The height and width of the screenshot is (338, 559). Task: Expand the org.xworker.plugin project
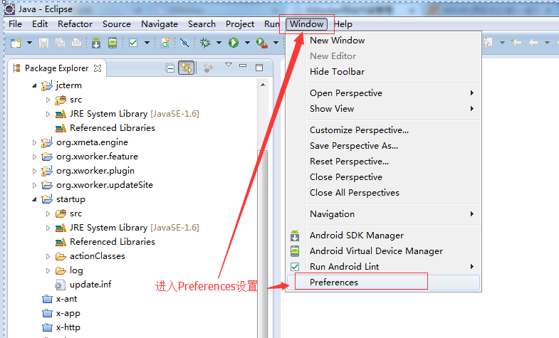pos(34,171)
